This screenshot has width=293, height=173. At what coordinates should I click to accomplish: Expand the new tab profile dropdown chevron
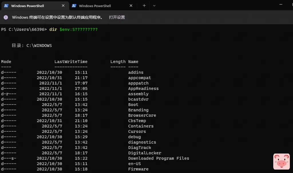tap(154, 6)
